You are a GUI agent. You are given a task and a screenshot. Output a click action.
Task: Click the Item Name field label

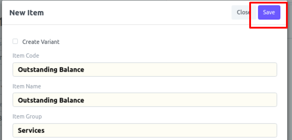27,86
